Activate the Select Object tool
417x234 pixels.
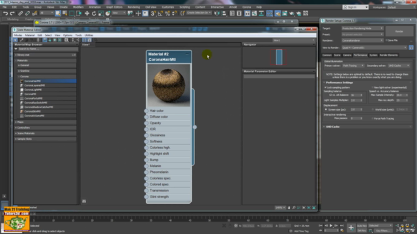click(x=58, y=13)
